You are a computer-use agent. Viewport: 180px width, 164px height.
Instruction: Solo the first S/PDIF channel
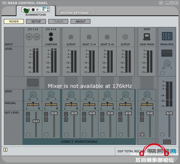click(x=66, y=120)
